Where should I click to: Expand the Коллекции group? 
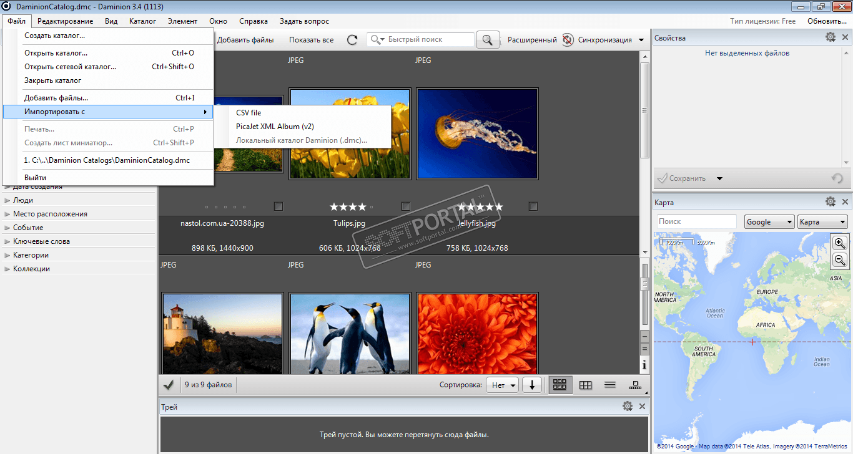tap(7, 269)
